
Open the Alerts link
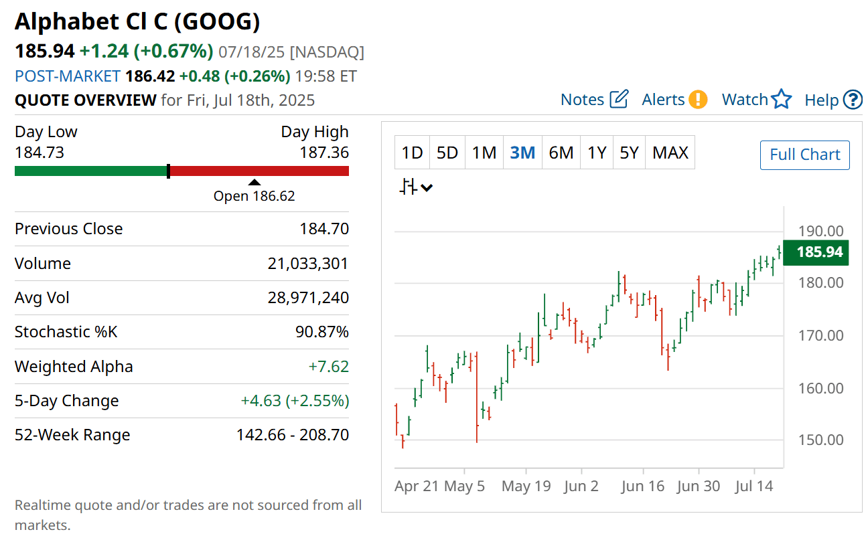pyautogui.click(x=663, y=100)
